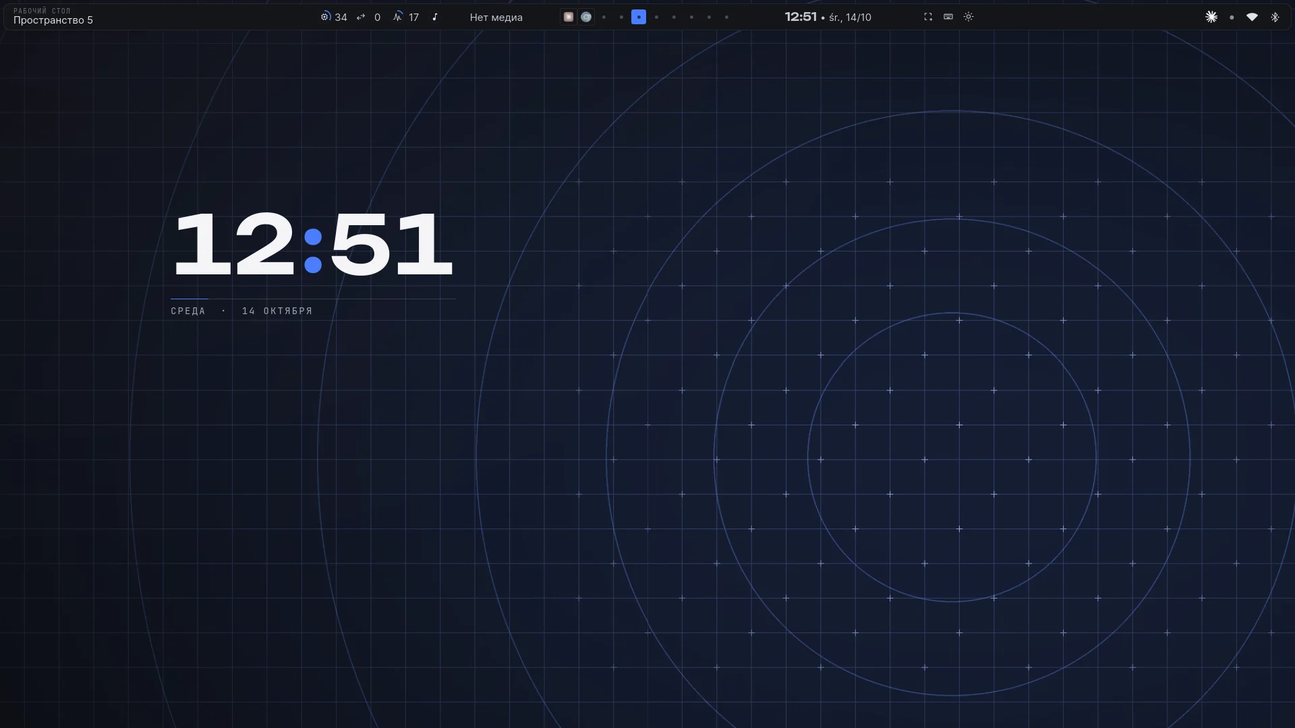Click the large desktop clock widget 12:51

tap(313, 243)
